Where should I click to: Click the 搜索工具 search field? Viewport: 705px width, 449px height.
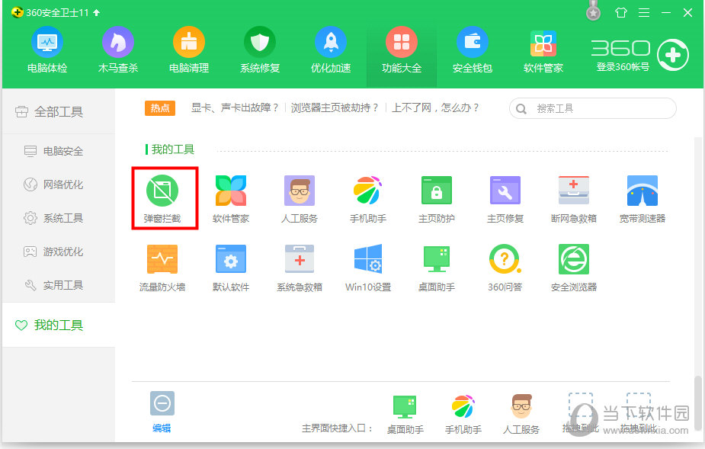593,108
